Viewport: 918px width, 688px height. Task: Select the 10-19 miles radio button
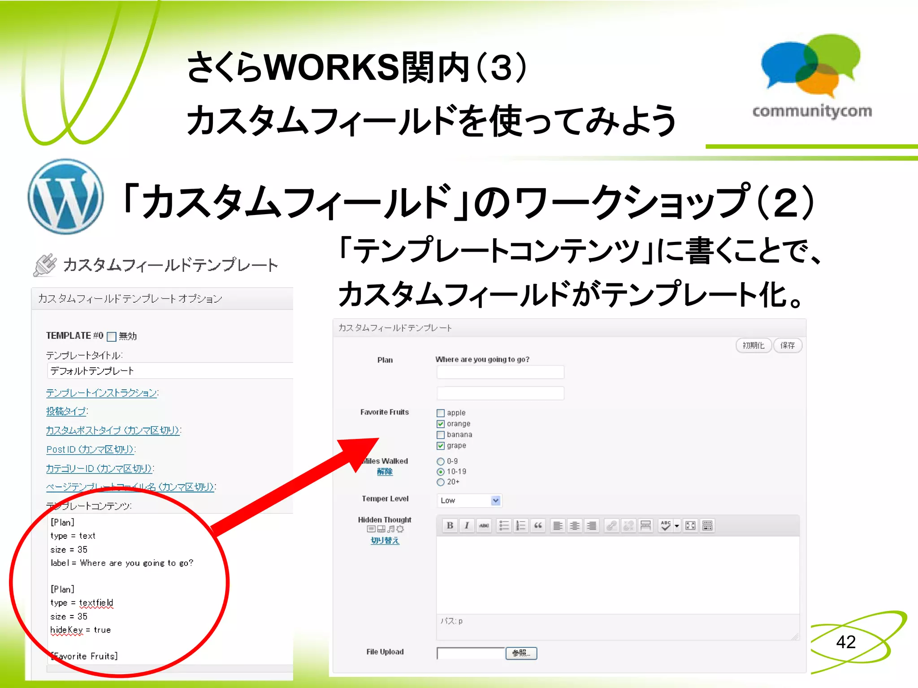(441, 472)
